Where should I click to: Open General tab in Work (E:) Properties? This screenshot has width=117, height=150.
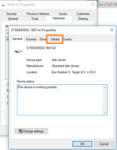coord(13,18)
